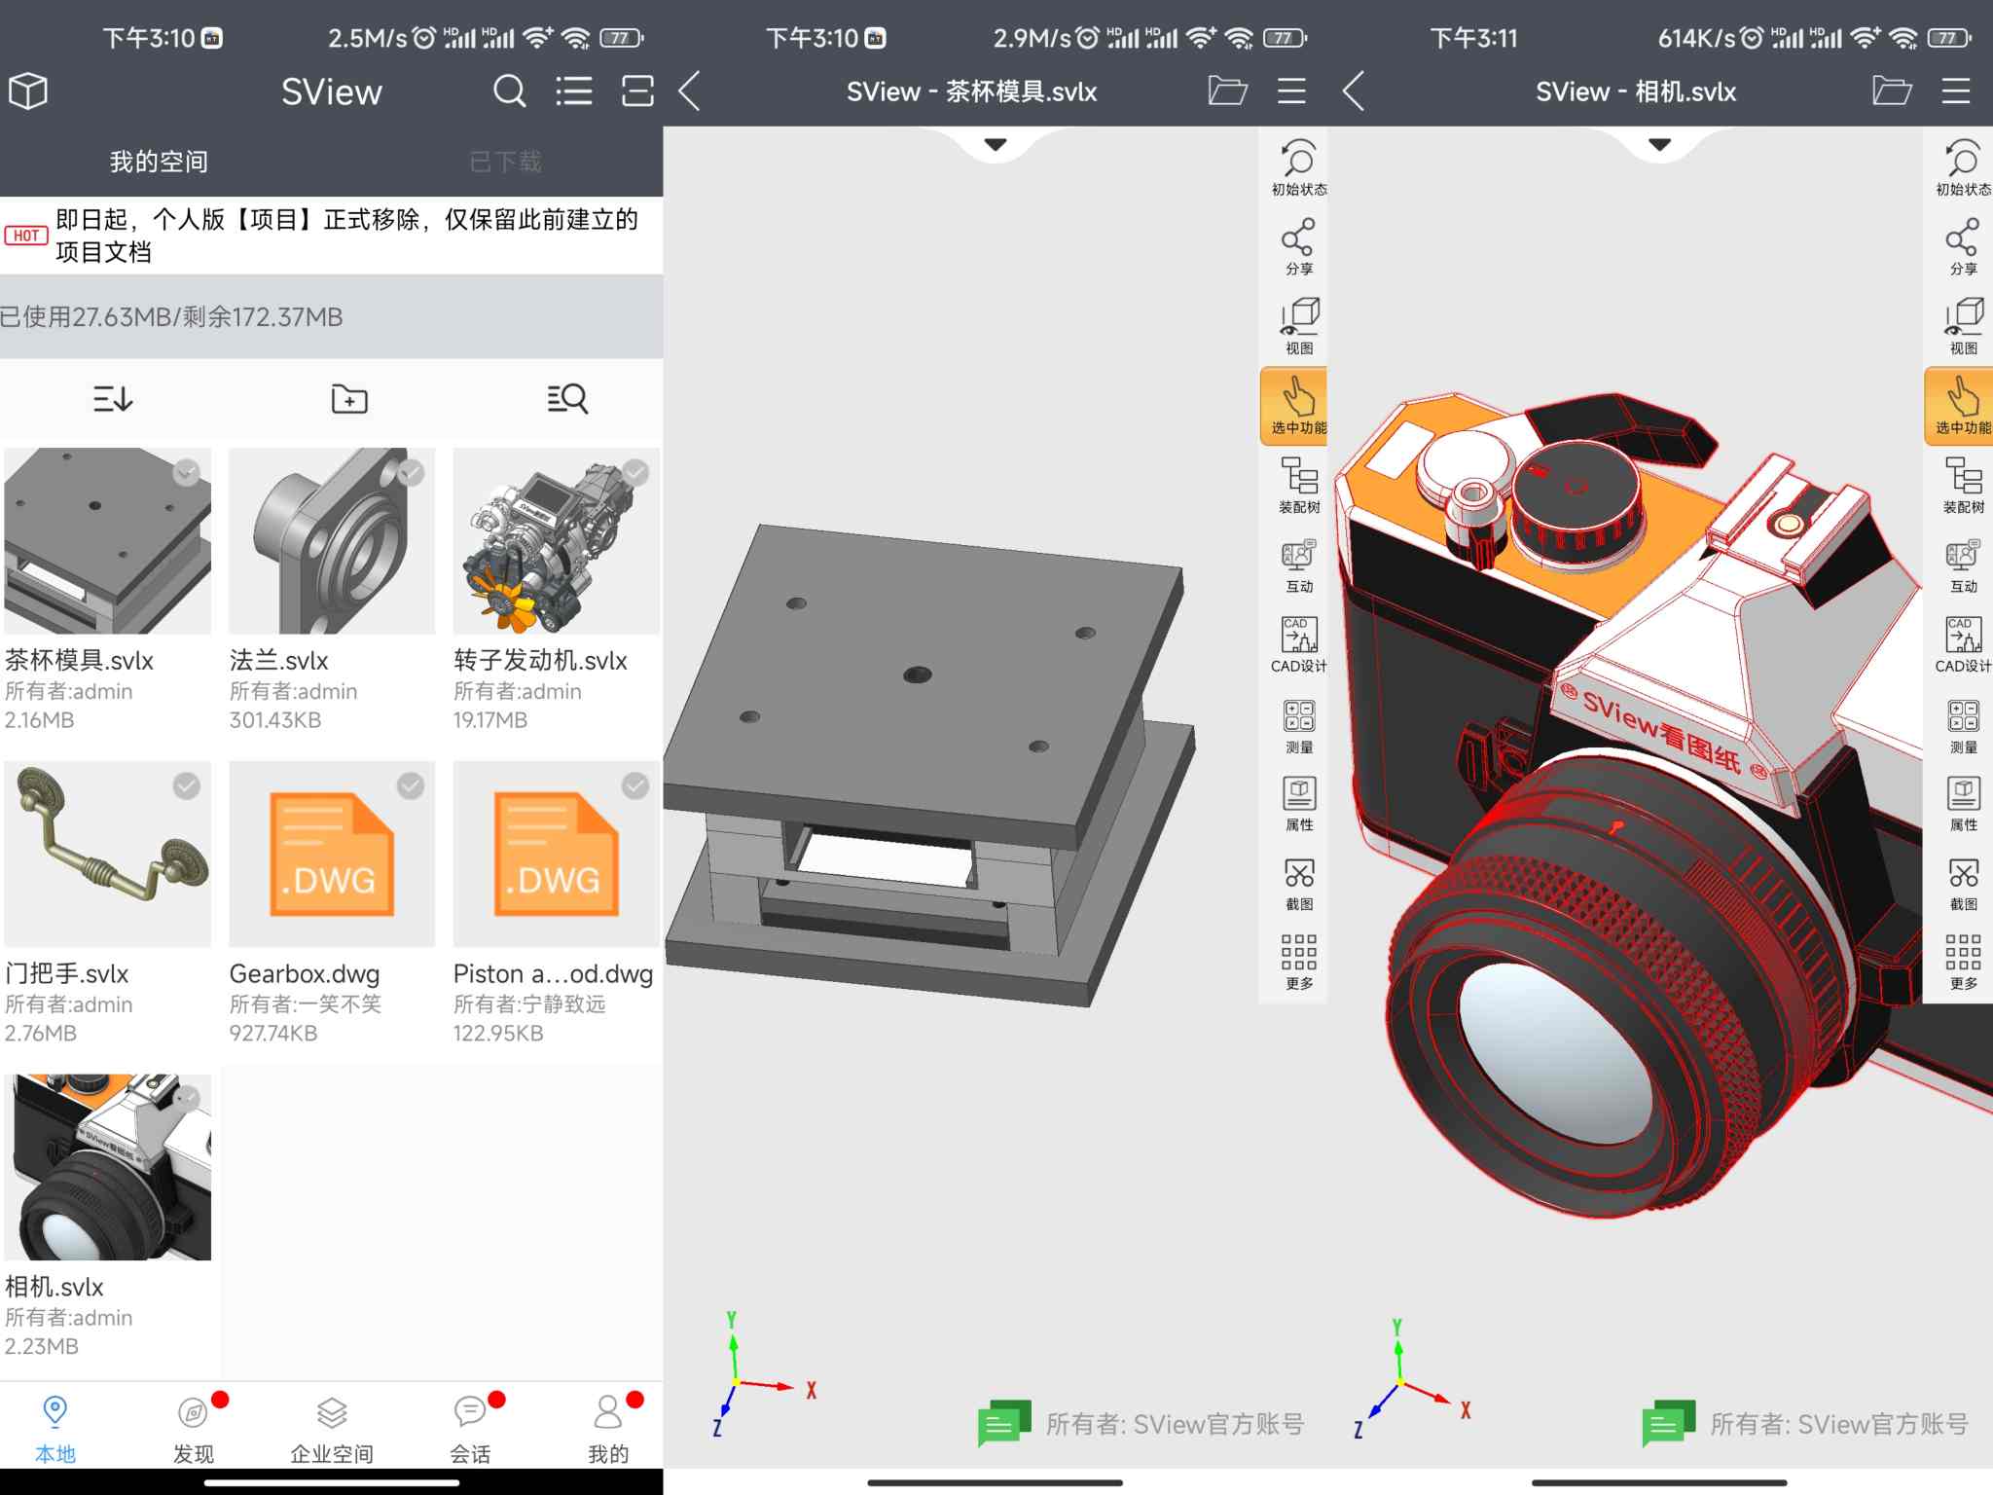This screenshot has width=1993, height=1495.
Task: Open hamburger menu in 茶杯模具.svlx viewer
Action: (1291, 91)
